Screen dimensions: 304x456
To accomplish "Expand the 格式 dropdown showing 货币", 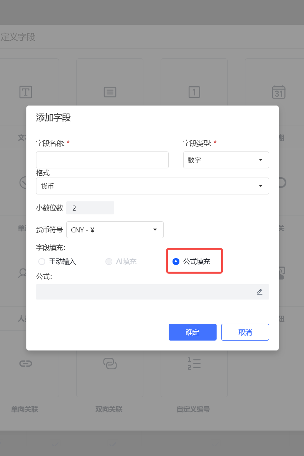I will coord(153,186).
